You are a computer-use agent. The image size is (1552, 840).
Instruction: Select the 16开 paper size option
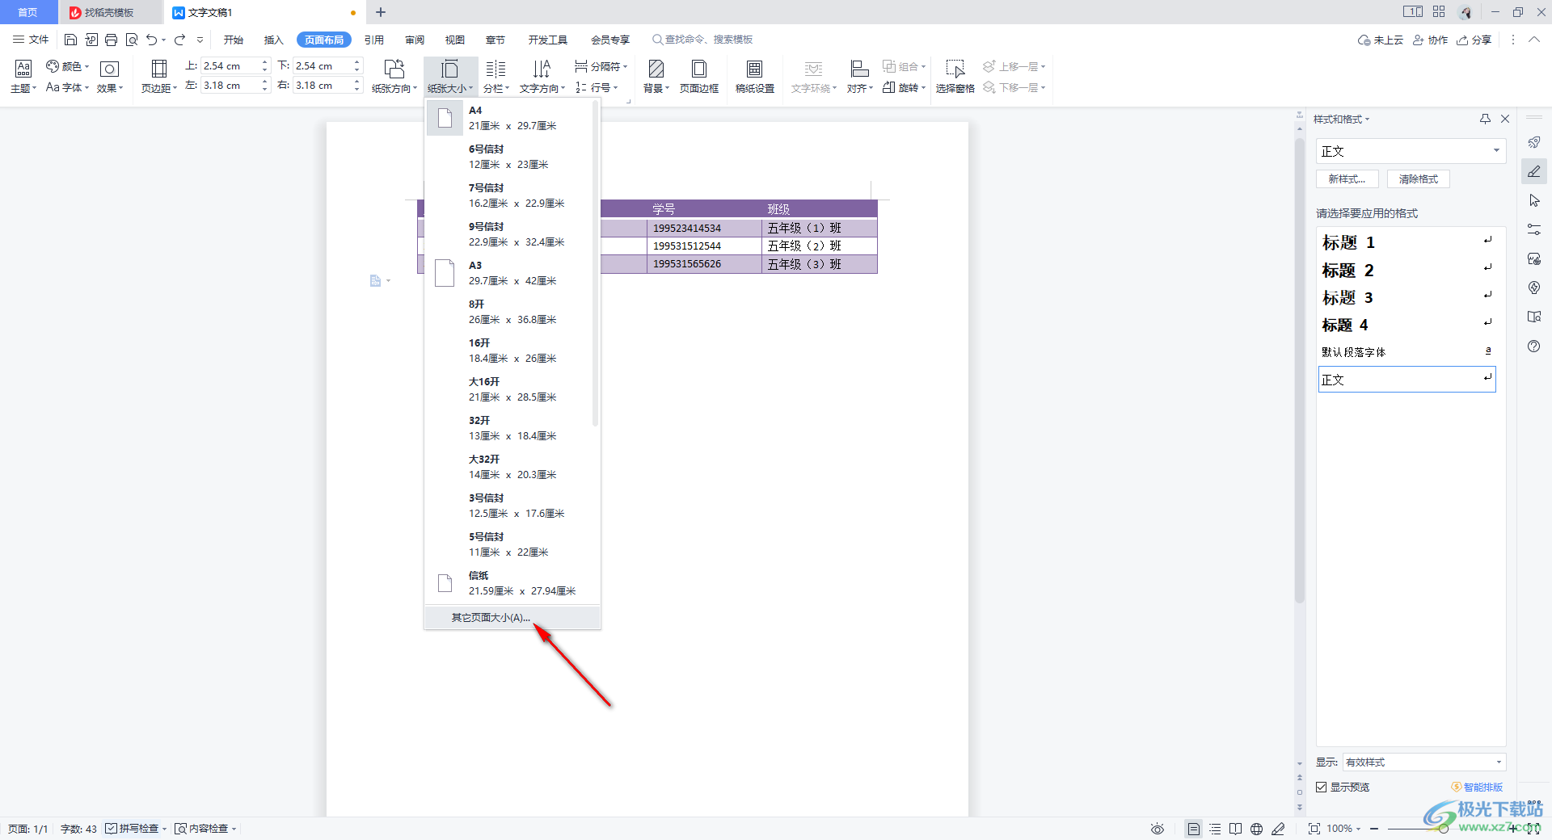(x=509, y=351)
